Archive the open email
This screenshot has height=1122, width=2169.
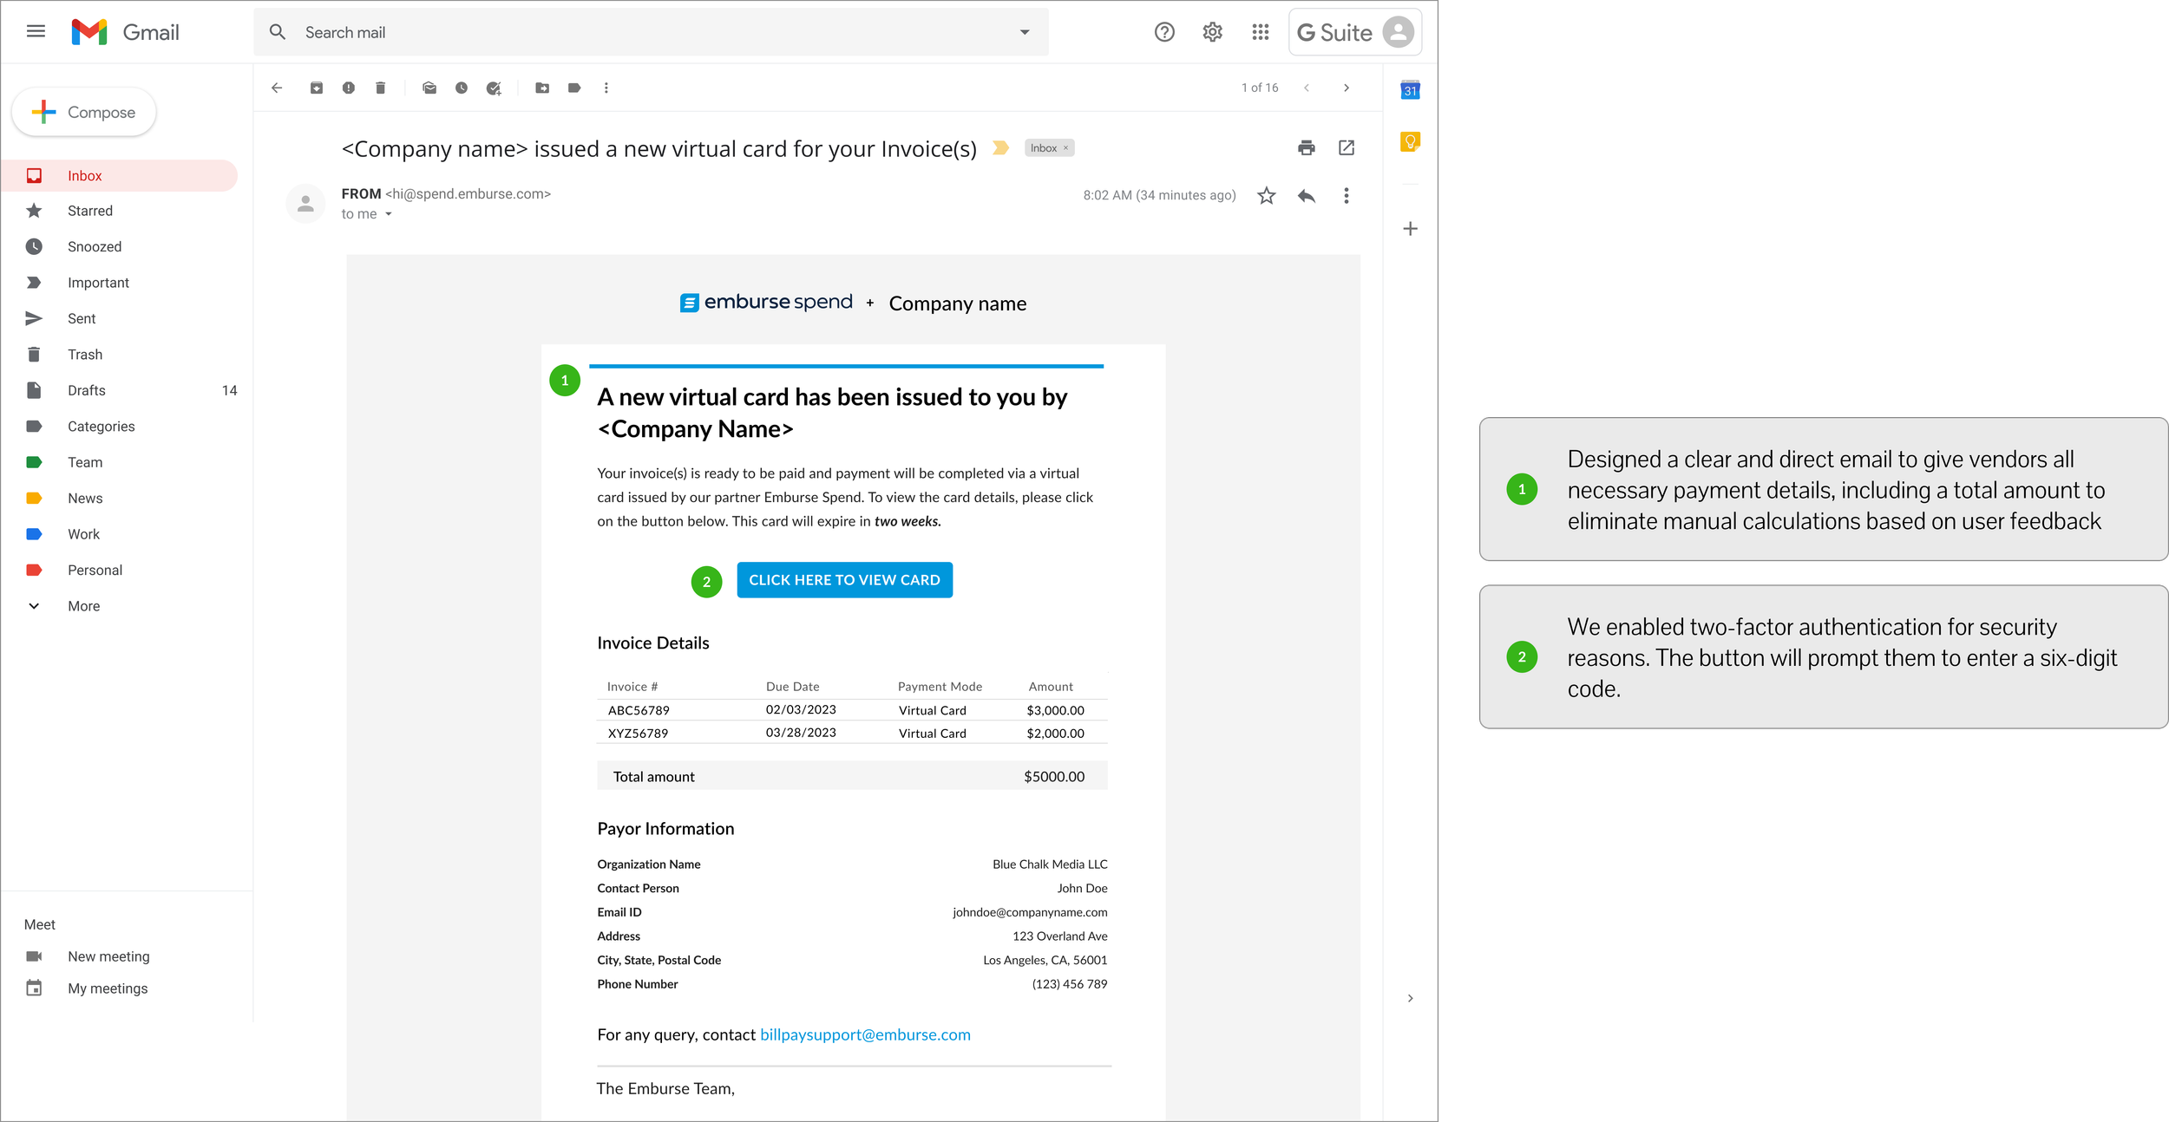pyautogui.click(x=317, y=88)
